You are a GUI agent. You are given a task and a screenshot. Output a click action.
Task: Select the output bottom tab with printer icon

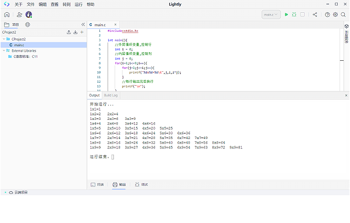[x=119, y=185]
